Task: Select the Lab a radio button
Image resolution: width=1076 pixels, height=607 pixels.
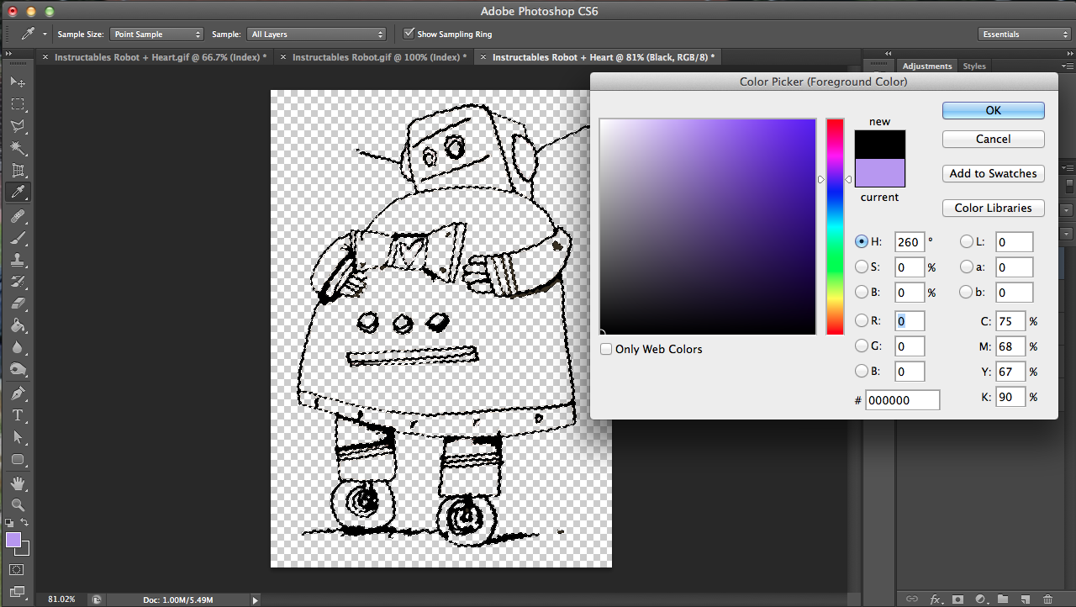Action: tap(966, 267)
